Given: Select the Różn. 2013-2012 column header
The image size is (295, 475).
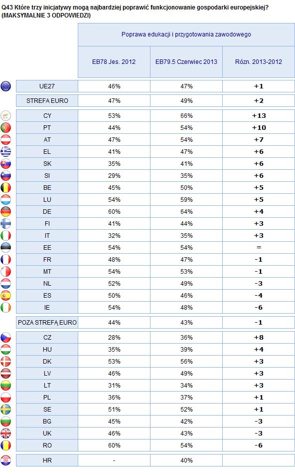Looking at the screenshot, I should [x=259, y=62].
